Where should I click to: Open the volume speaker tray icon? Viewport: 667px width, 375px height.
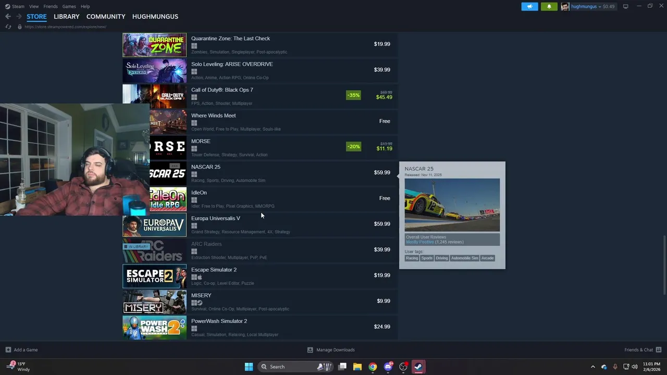635,367
